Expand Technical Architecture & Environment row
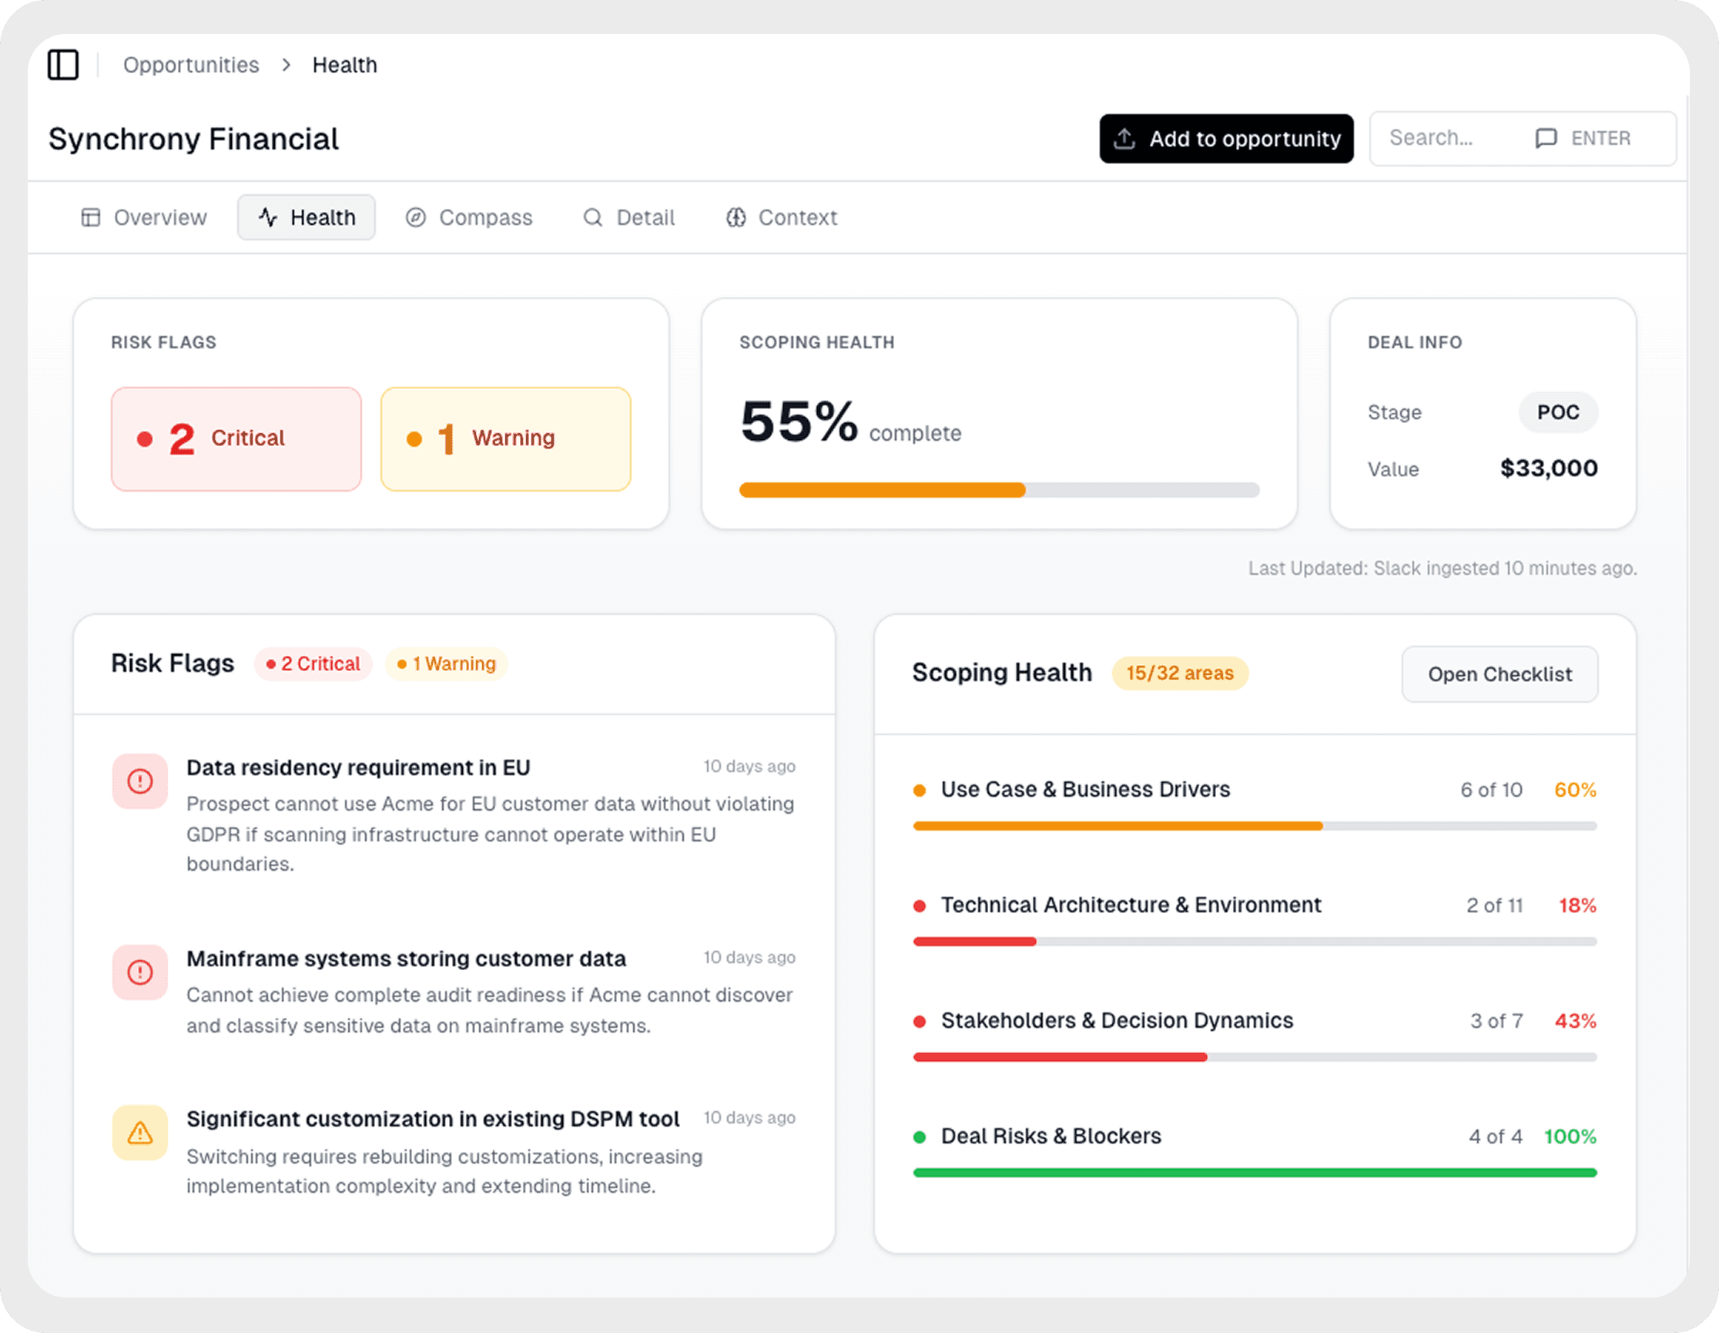Image resolution: width=1719 pixels, height=1333 pixels. coord(1131,905)
